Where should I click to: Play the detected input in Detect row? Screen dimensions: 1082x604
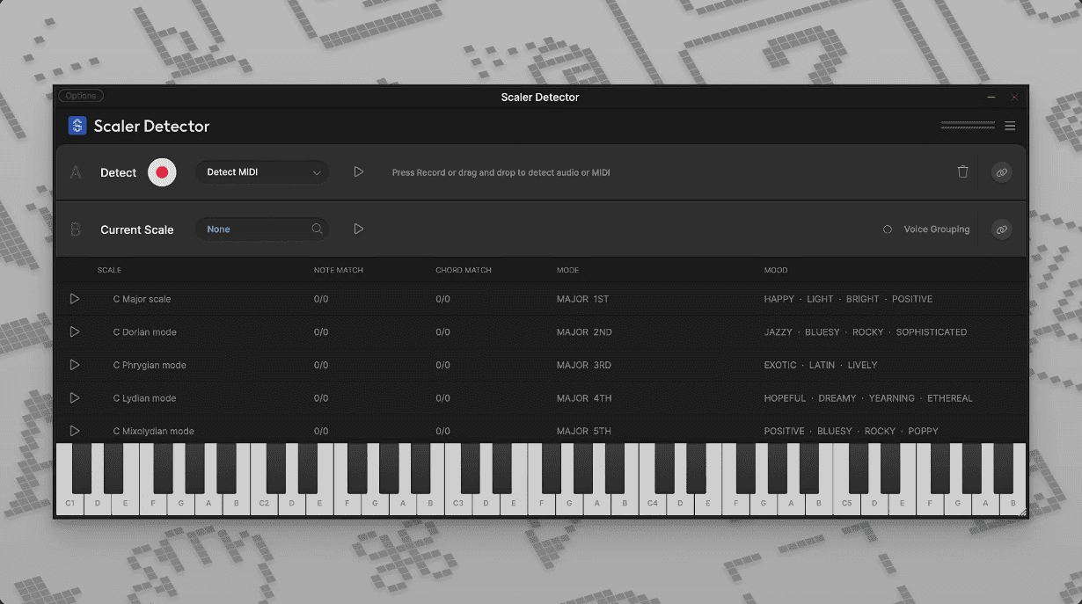[358, 172]
